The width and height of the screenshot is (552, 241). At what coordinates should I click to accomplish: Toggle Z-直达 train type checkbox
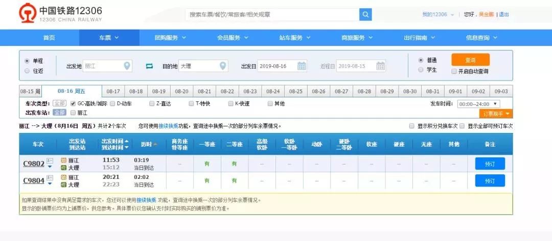click(152, 103)
